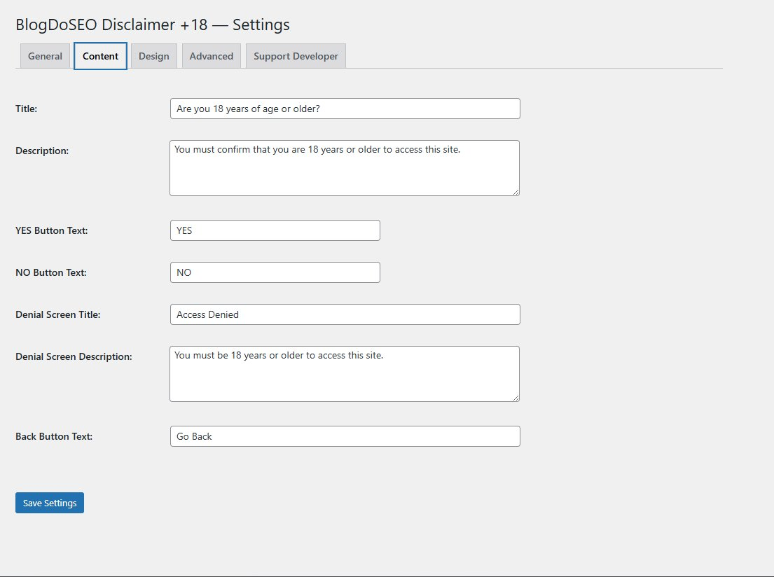
Task: Click the Denial Screen Title field
Action: pos(345,314)
